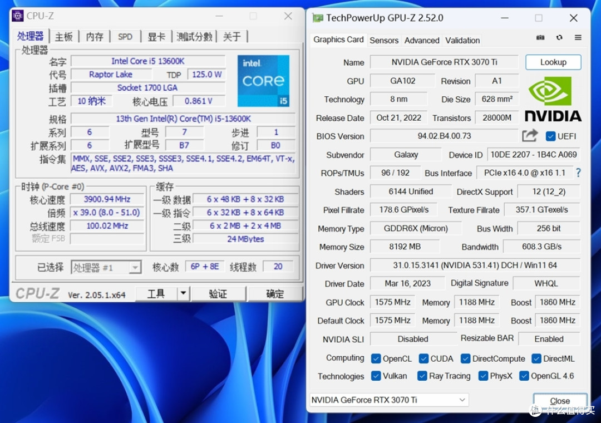Click the 总线速度 value 100.02 MHz
Image resolution: width=601 pixels, height=423 pixels.
pos(107,226)
